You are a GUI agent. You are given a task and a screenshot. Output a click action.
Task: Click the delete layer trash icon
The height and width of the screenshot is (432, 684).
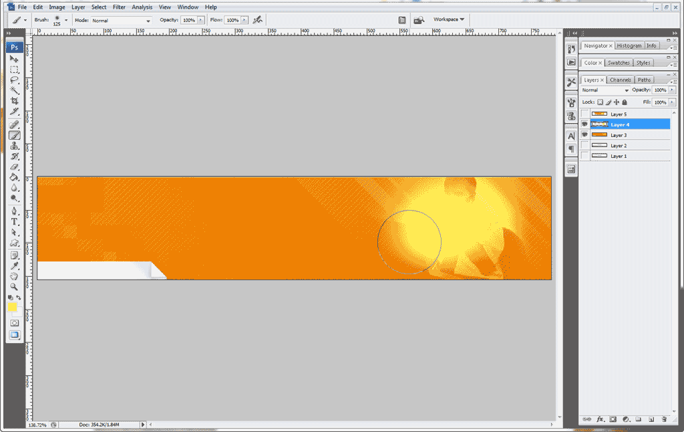[664, 419]
